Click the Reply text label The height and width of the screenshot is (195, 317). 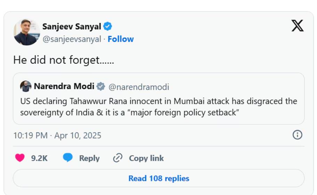click(x=89, y=158)
